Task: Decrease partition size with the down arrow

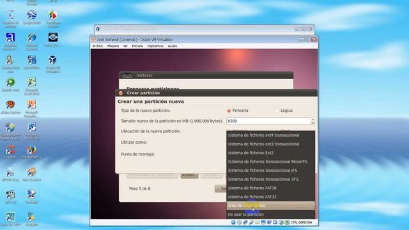Action: 313,123
